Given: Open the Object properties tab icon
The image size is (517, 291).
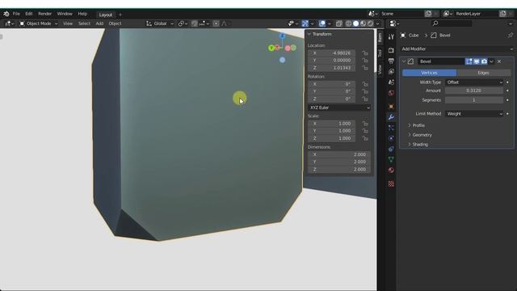Looking at the screenshot, I should coord(391,106).
